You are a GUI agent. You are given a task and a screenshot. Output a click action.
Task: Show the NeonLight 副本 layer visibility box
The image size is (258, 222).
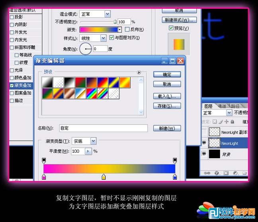[x=204, y=132]
